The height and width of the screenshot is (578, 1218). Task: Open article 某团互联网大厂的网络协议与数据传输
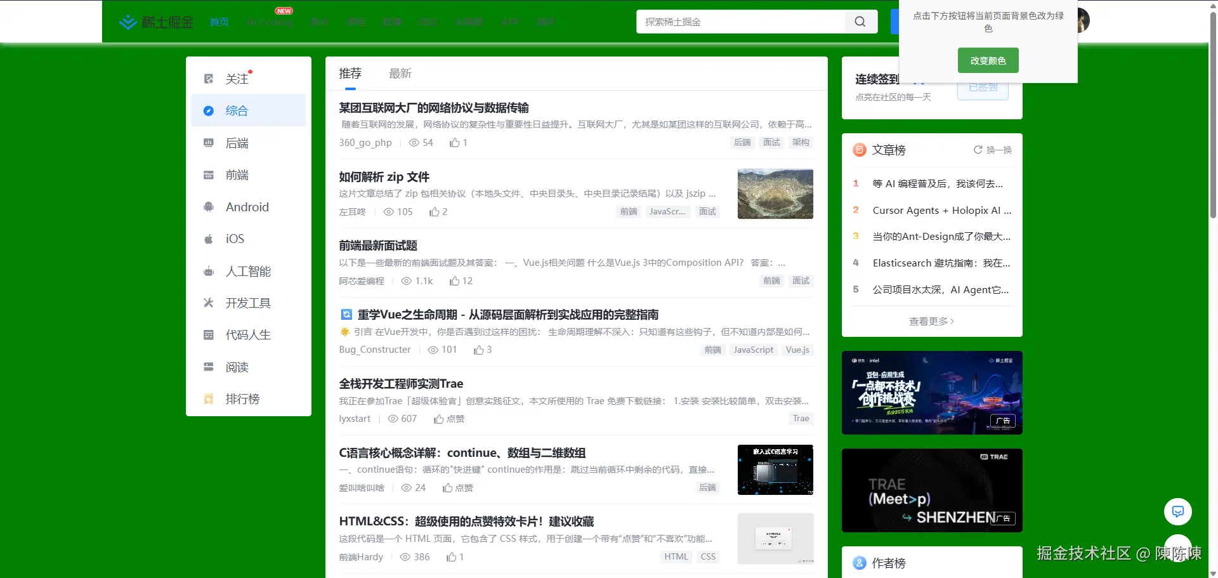[x=434, y=108]
